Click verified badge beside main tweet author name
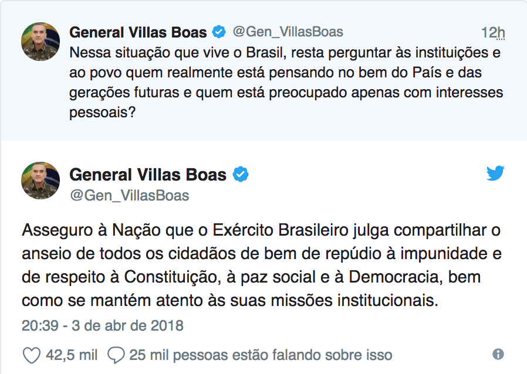This screenshot has width=527, height=374. click(x=241, y=175)
